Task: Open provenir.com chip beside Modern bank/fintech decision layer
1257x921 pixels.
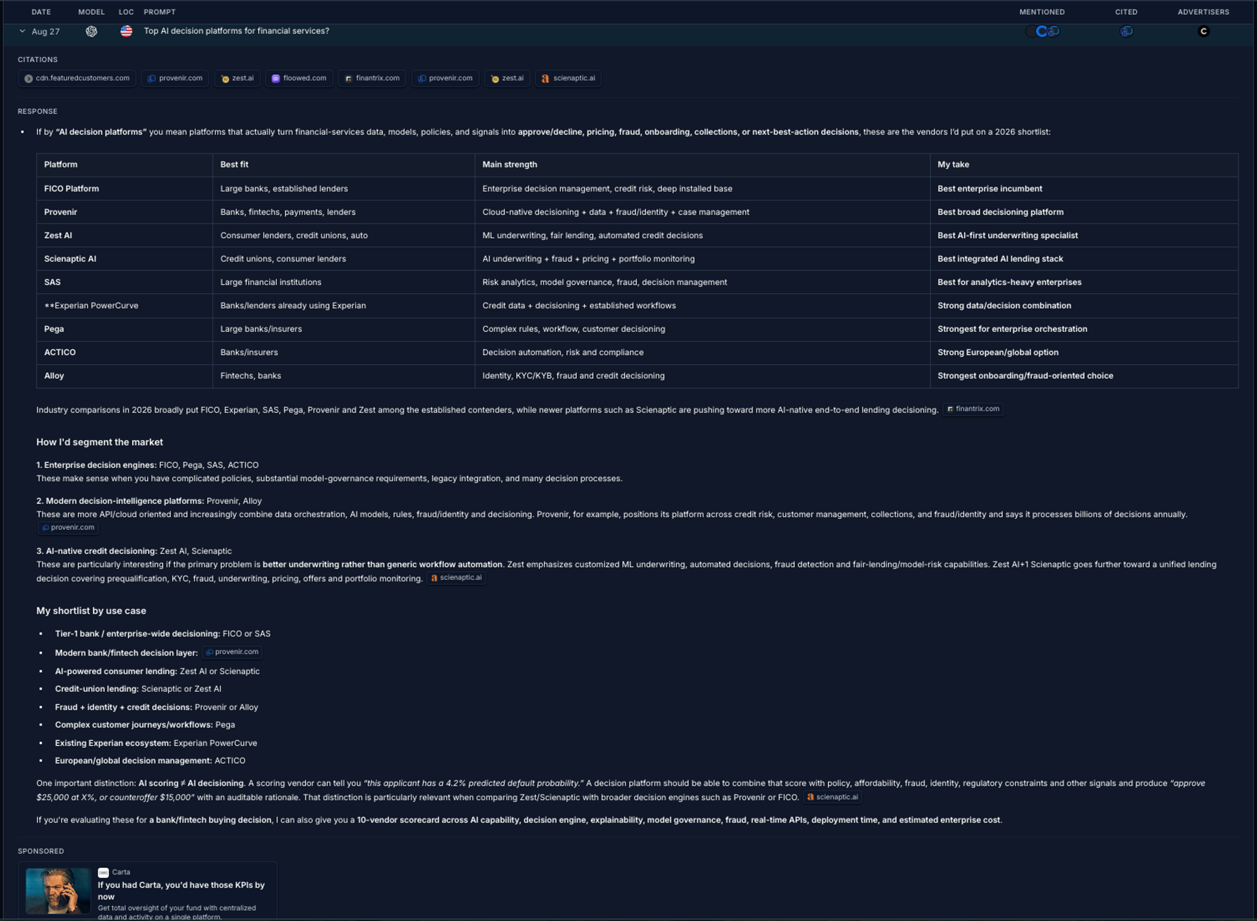Action: click(x=232, y=652)
